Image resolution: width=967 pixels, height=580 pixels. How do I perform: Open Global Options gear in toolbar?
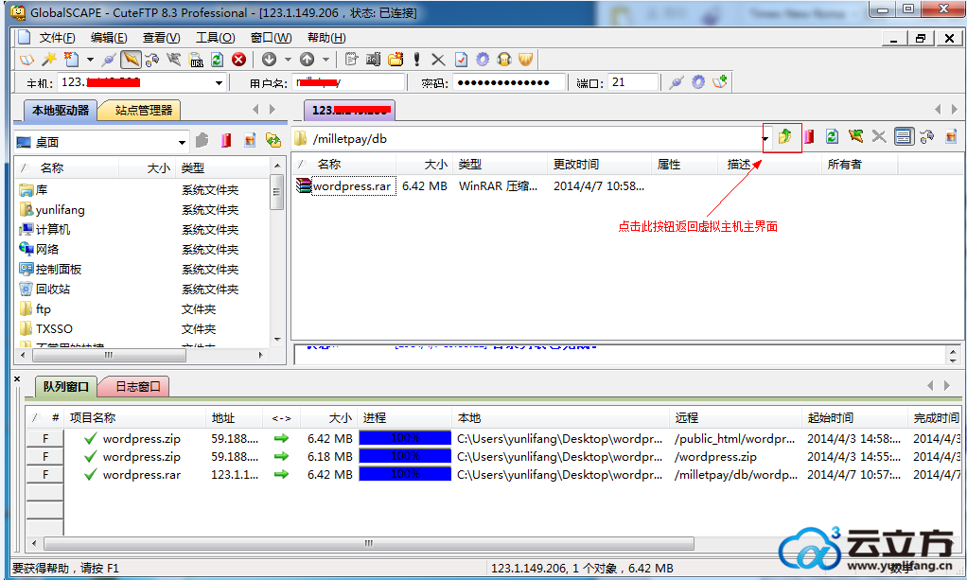tap(483, 60)
